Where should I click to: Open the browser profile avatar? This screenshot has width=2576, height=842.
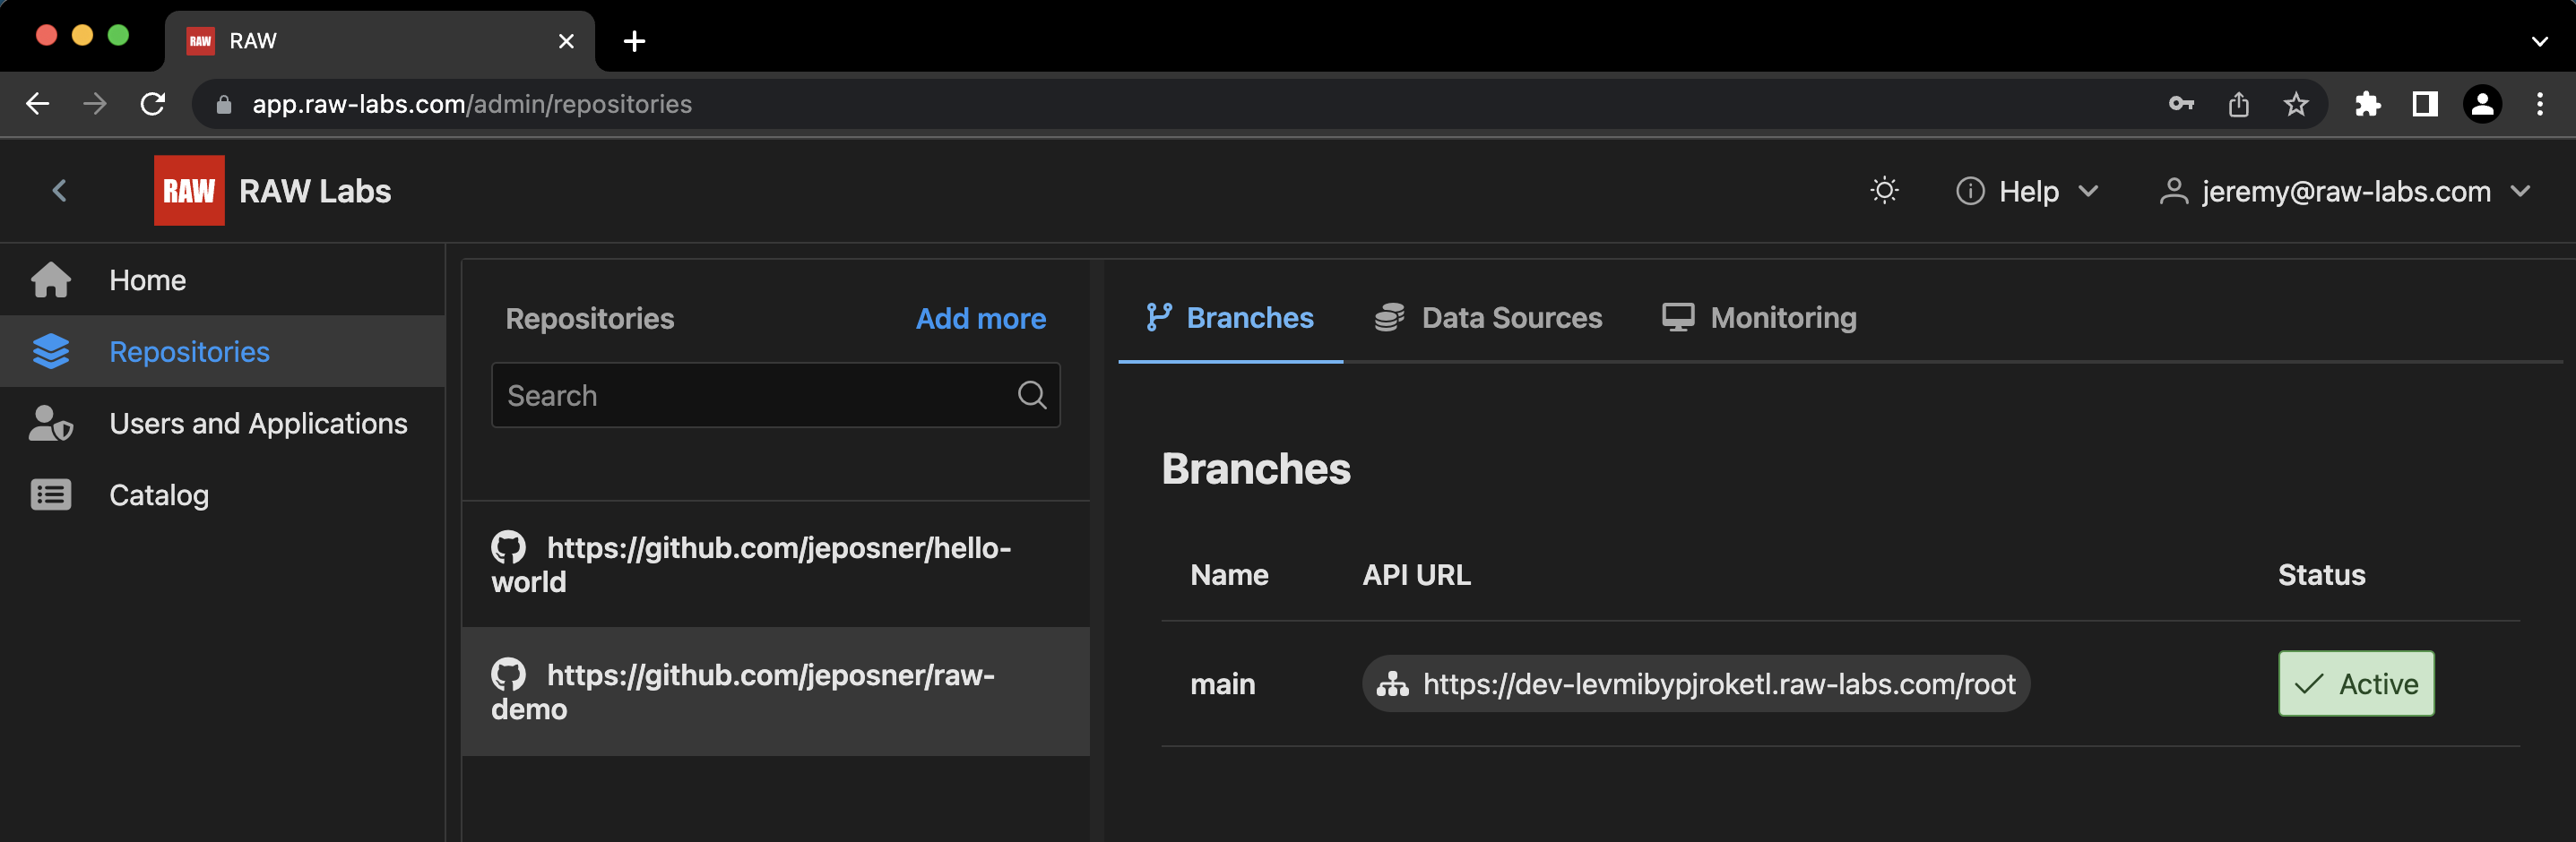click(x=2482, y=104)
